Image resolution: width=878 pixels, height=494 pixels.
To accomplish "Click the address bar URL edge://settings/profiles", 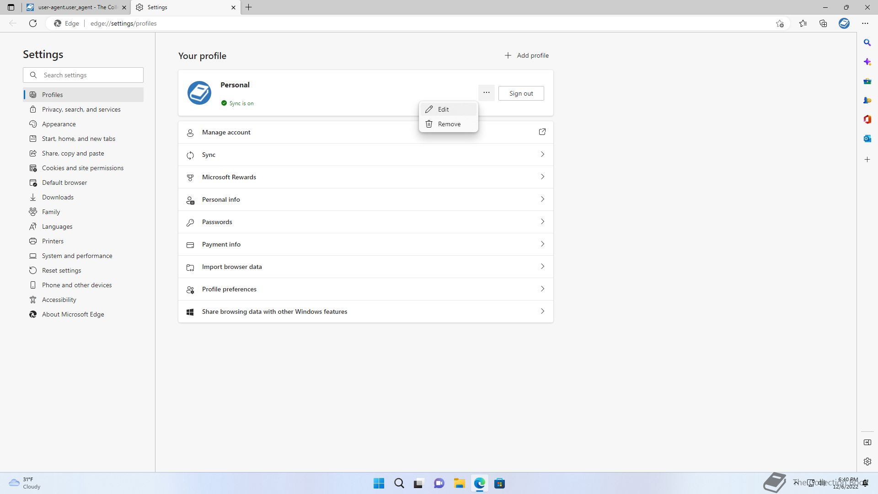I will 123,23.
